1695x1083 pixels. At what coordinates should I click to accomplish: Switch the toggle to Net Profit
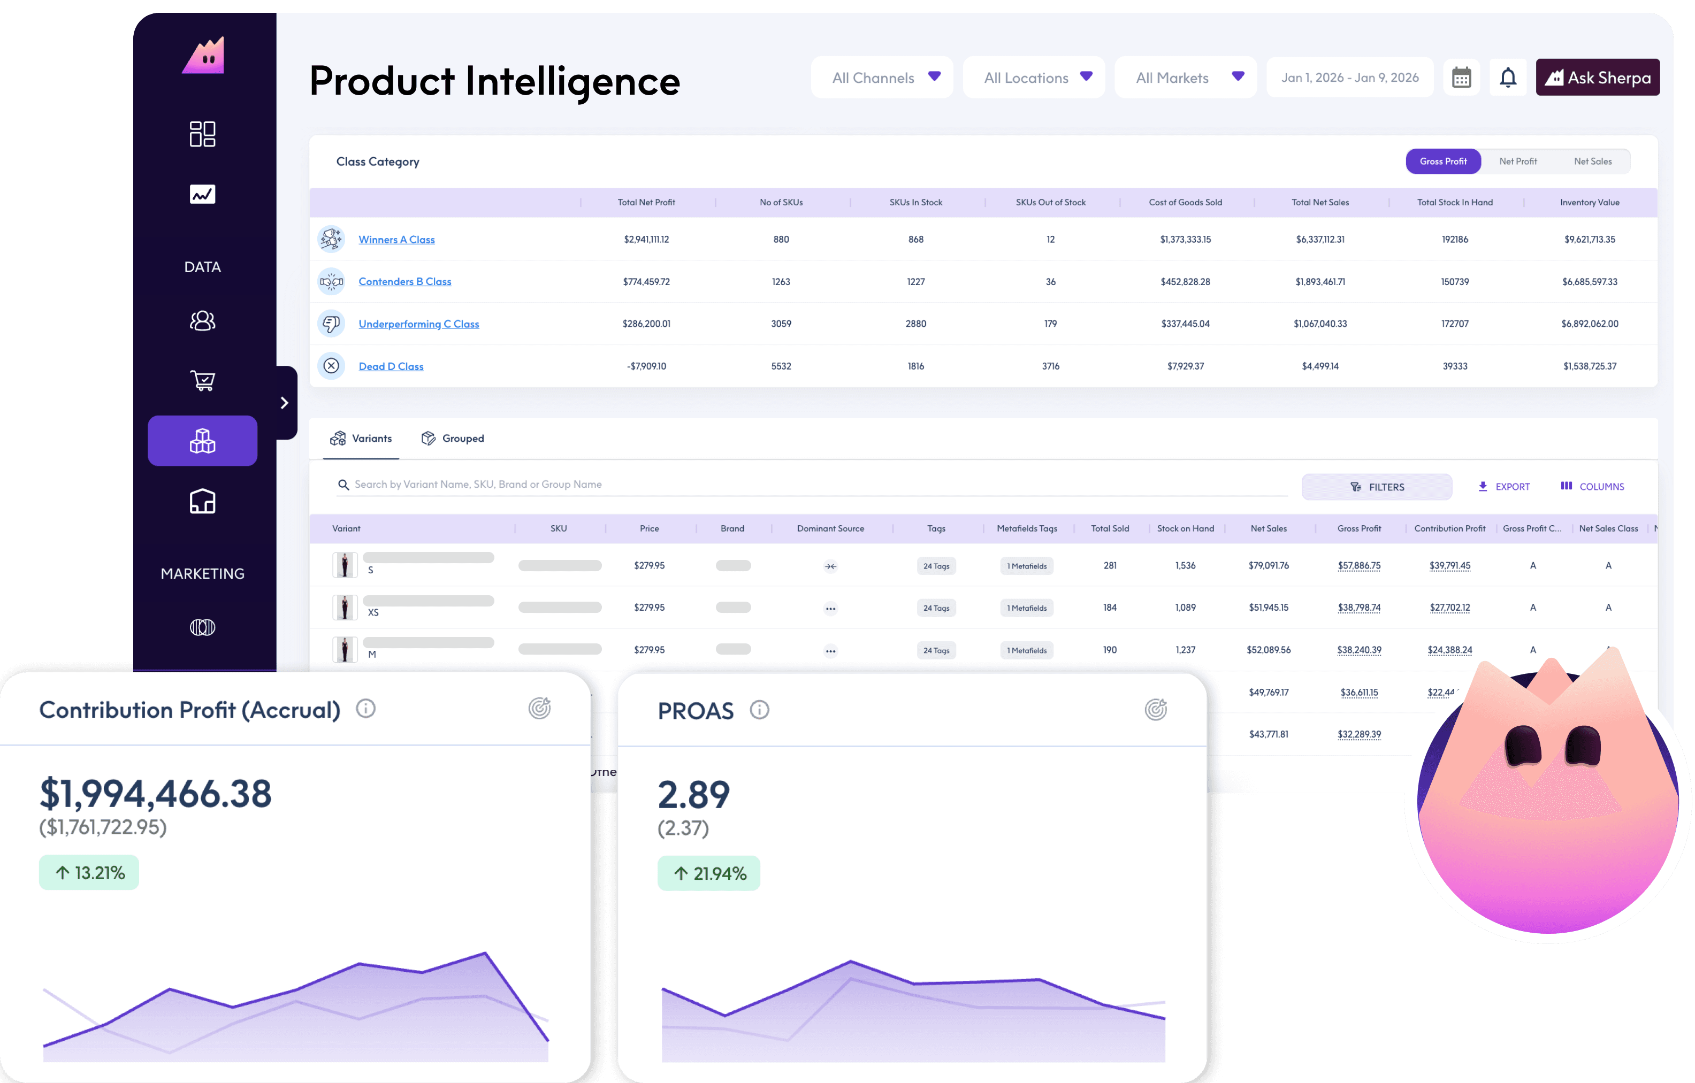click(x=1517, y=161)
